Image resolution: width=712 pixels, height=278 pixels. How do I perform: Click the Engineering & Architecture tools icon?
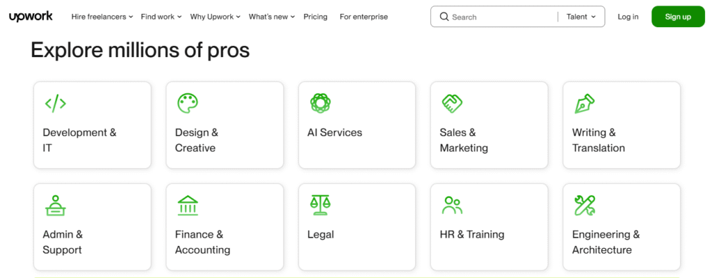(584, 205)
